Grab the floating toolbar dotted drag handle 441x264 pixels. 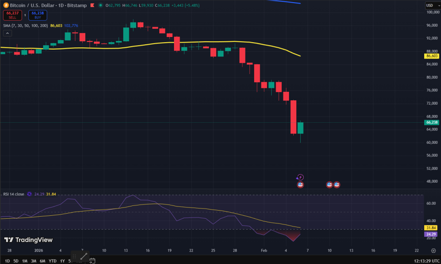click(x=74, y=256)
